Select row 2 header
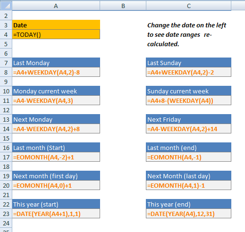The height and width of the screenshot is (232, 245). click(x=6, y=16)
